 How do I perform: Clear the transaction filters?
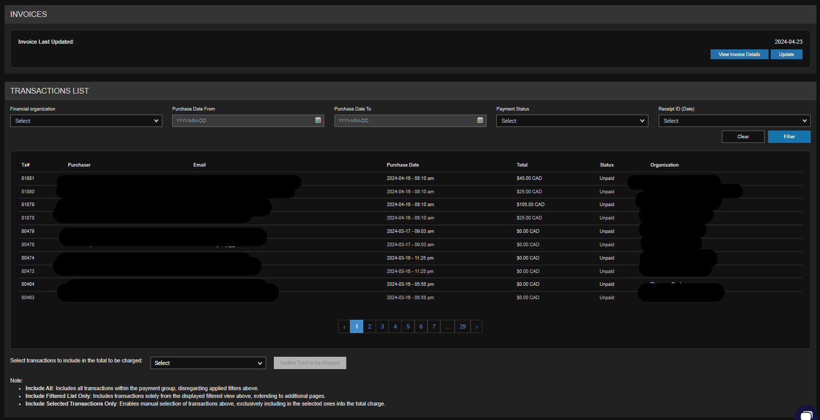coord(743,137)
